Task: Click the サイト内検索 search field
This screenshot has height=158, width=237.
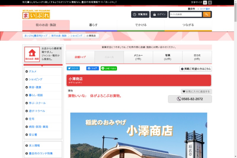Action: [x=185, y=14]
